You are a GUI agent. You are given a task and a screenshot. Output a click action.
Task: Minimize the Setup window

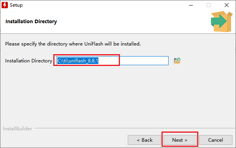tap(191, 5)
